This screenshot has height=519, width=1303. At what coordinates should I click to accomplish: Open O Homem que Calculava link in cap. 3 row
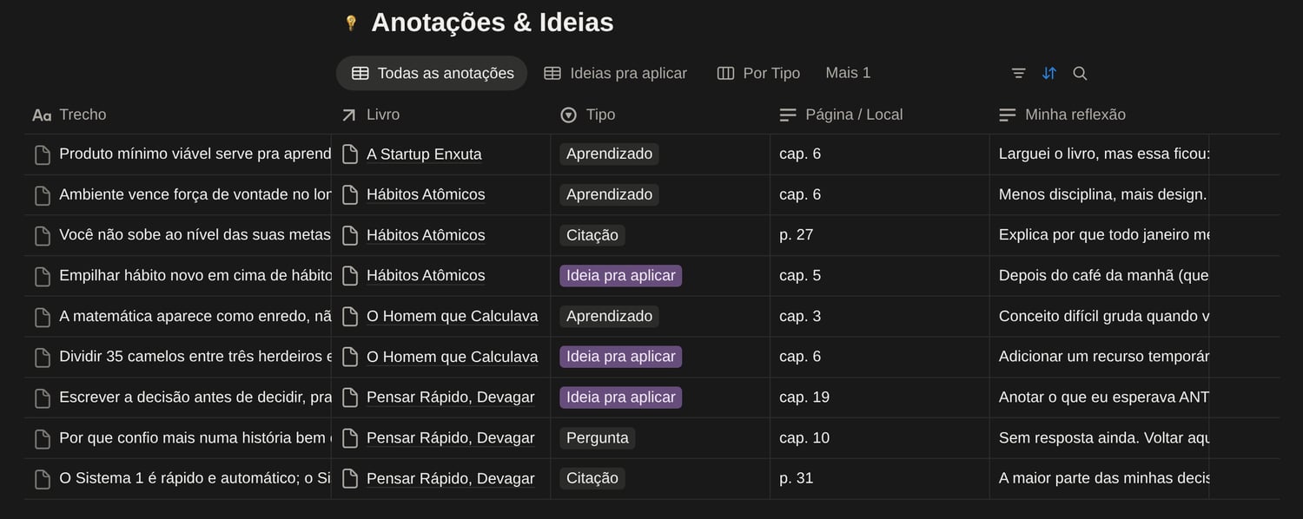(x=452, y=317)
